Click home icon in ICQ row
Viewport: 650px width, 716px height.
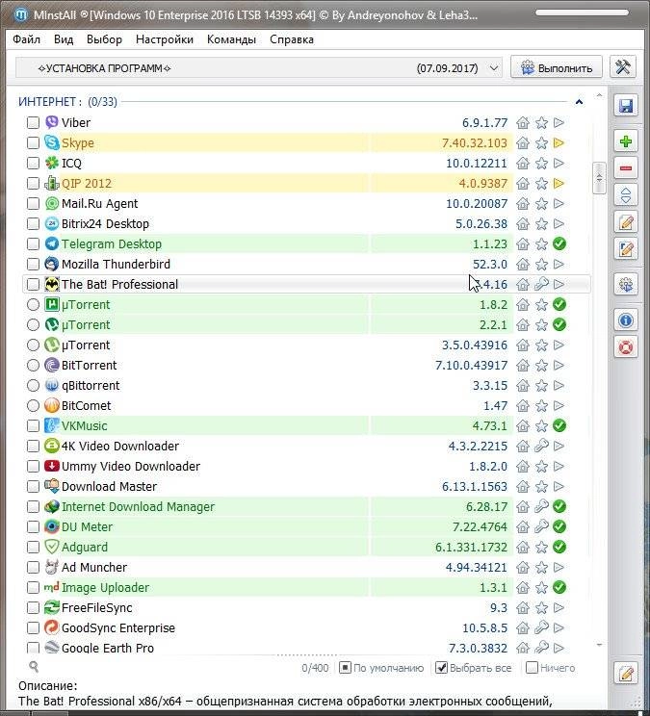click(523, 163)
